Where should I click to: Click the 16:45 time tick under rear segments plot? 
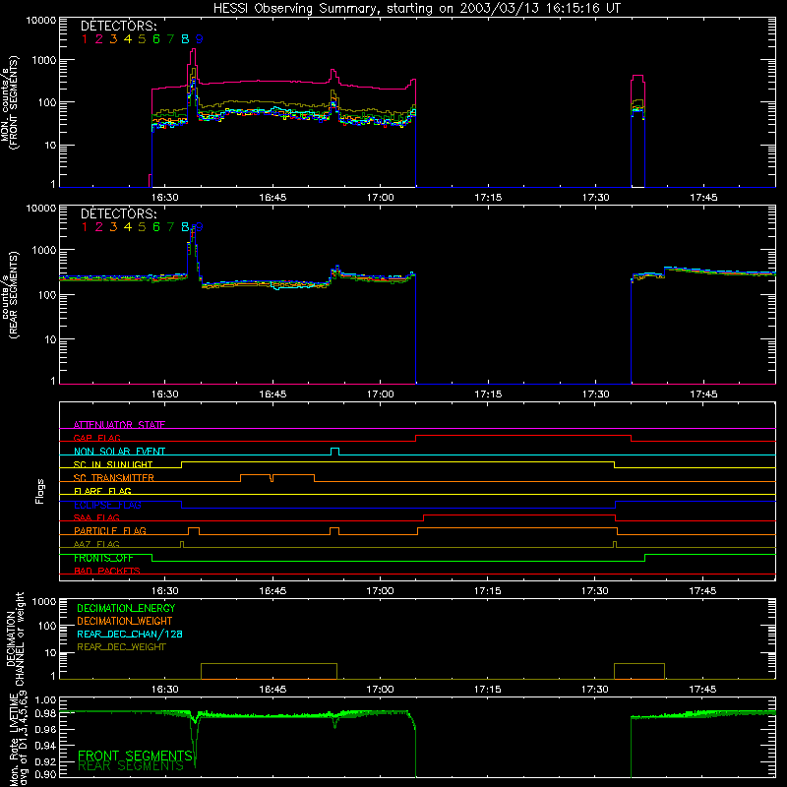pos(272,394)
